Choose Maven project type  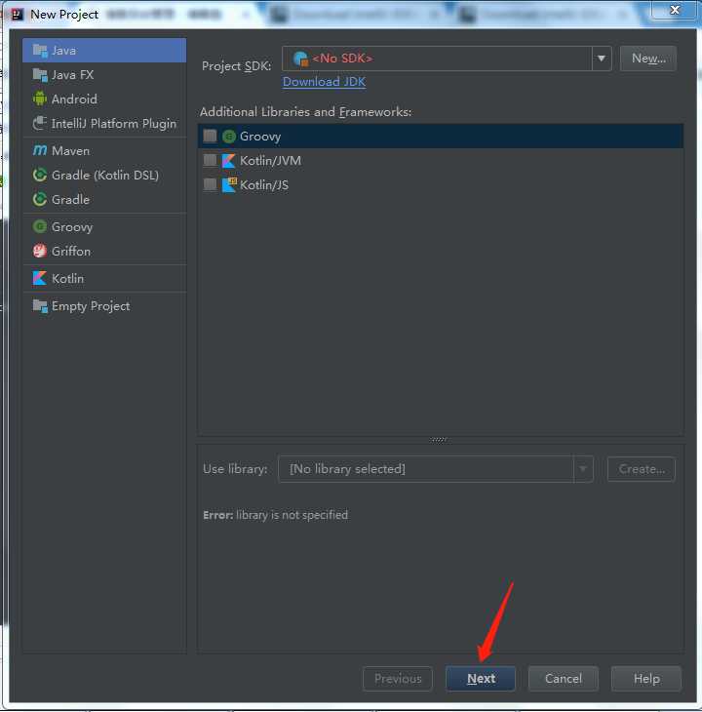point(104,151)
